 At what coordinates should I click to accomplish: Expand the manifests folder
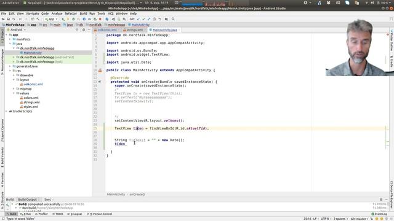[x=10, y=39]
